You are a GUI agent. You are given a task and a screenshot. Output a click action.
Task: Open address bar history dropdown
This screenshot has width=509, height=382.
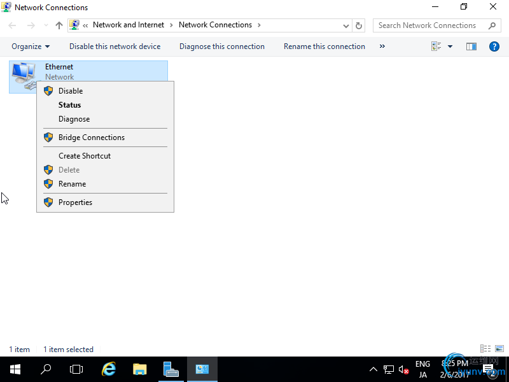point(346,25)
